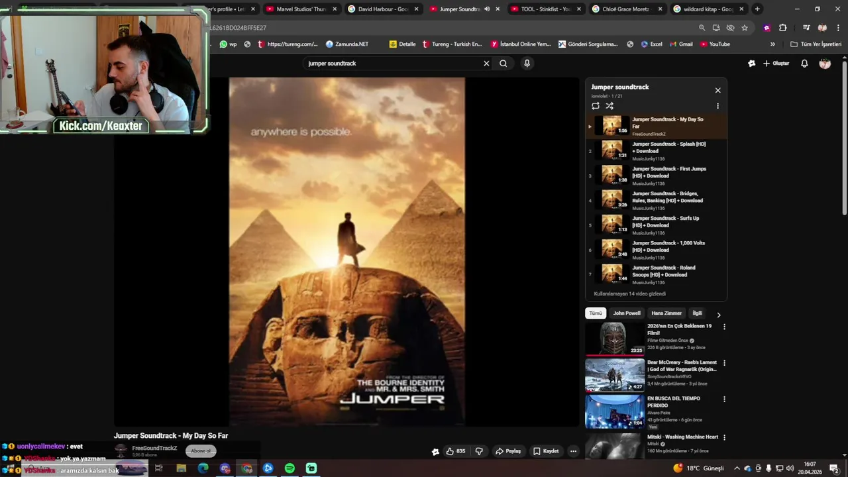Switch to wildcard kitap Google tab
848x477 pixels.
pyautogui.click(x=708, y=9)
